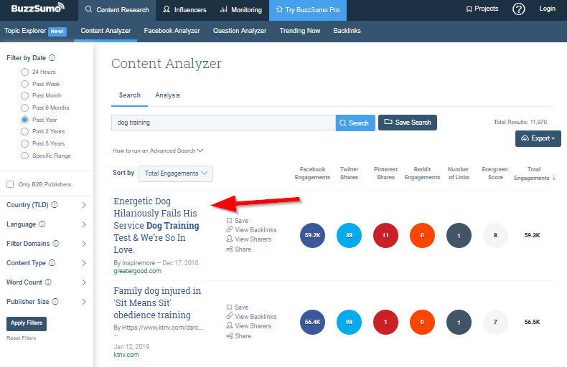The height and width of the screenshot is (367, 567).
Task: Click links count circle in Energetic Dog row
Action: click(459, 236)
